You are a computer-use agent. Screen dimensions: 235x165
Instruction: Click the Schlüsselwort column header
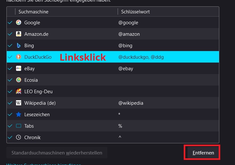(135, 12)
